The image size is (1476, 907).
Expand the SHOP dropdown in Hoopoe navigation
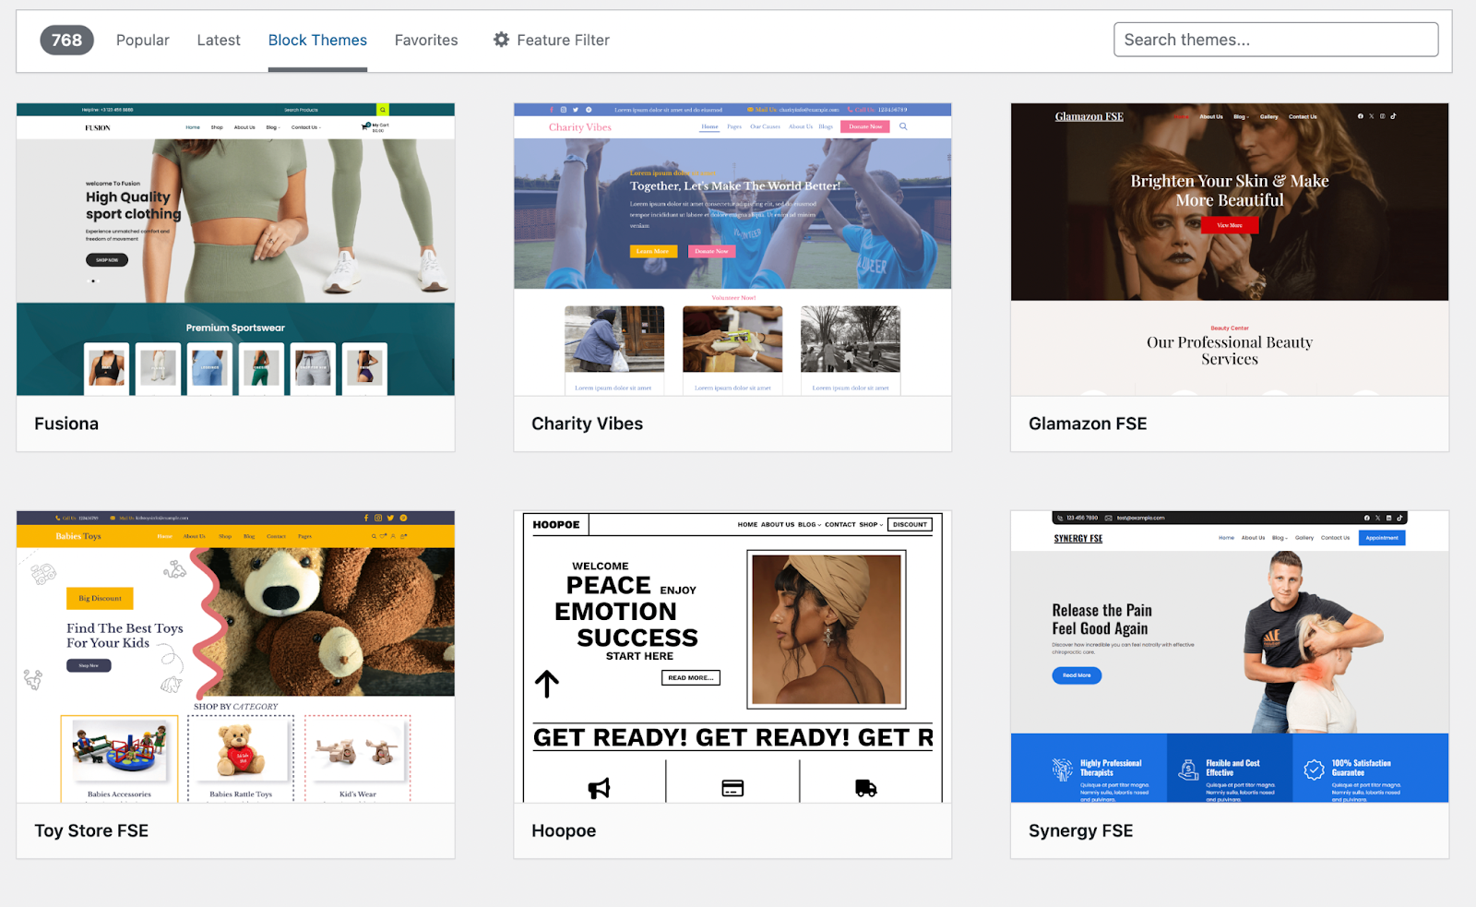point(869,524)
